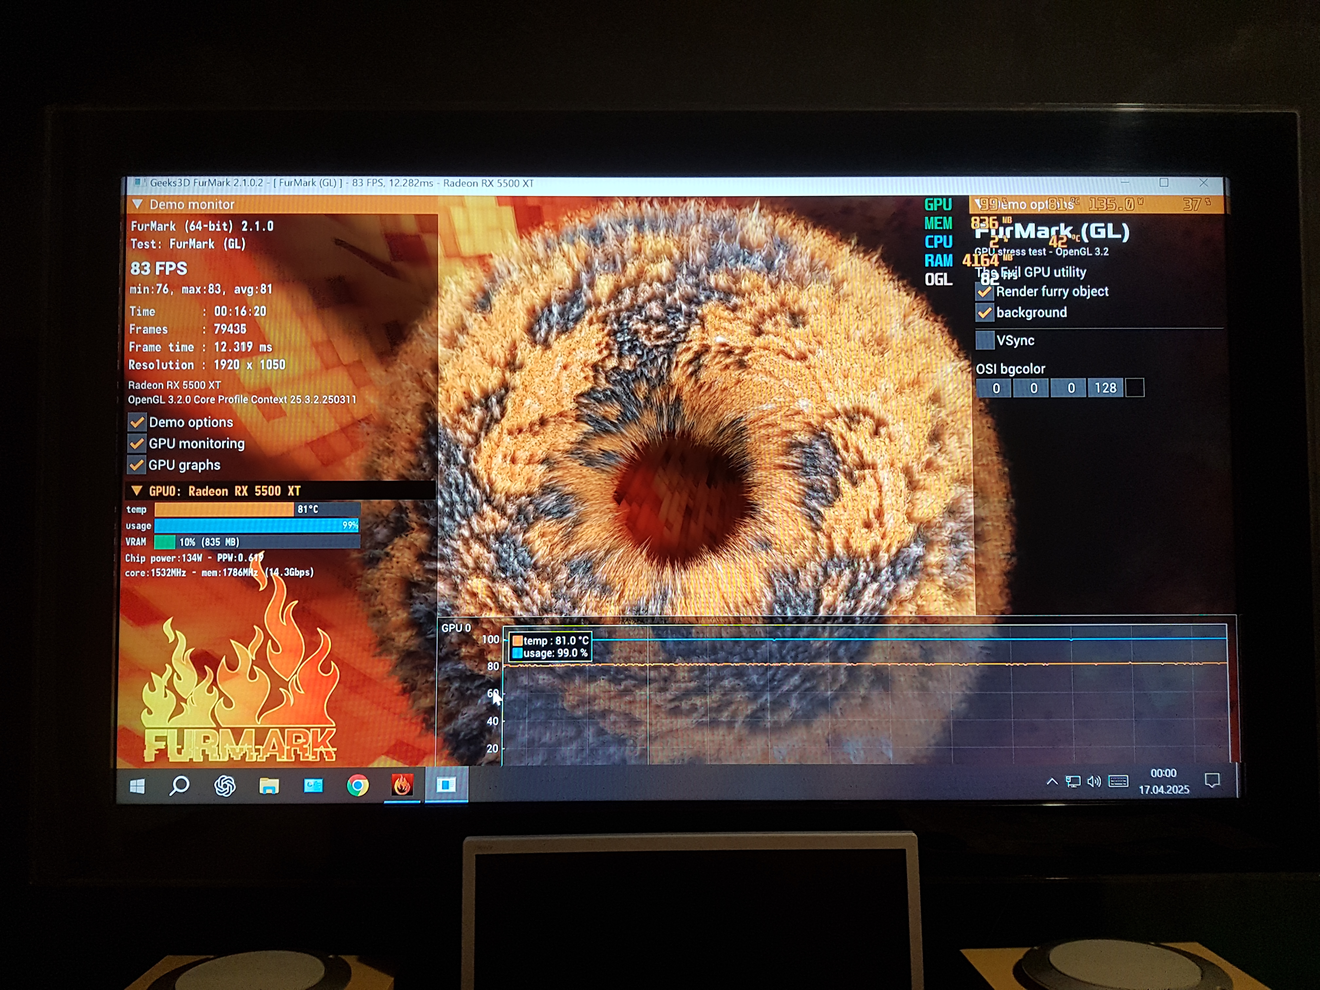Enable the VSync checkbox
Screen dimensions: 1320x990
pyautogui.click(x=985, y=340)
